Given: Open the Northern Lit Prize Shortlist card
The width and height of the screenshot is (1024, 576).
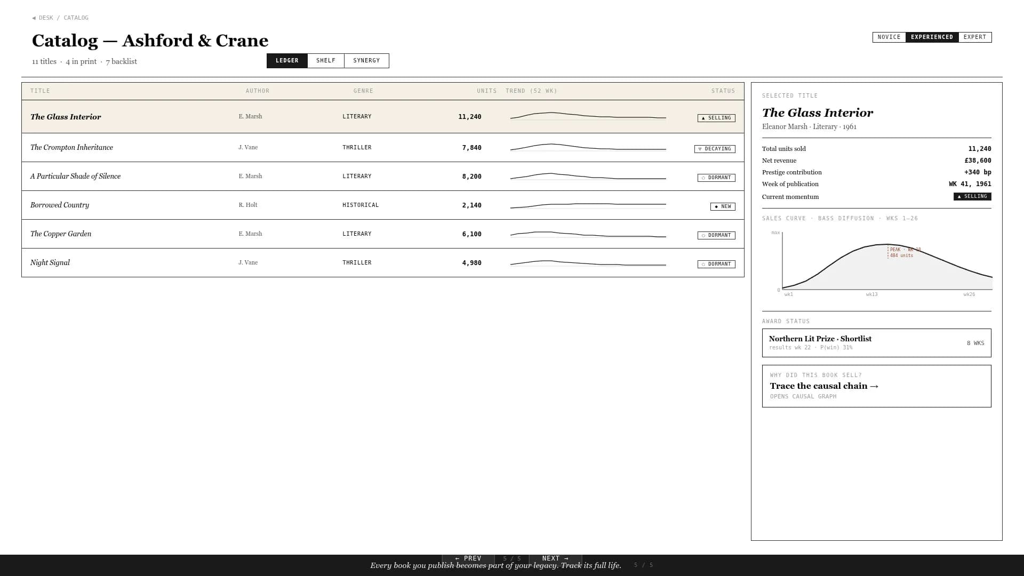Looking at the screenshot, I should (876, 343).
